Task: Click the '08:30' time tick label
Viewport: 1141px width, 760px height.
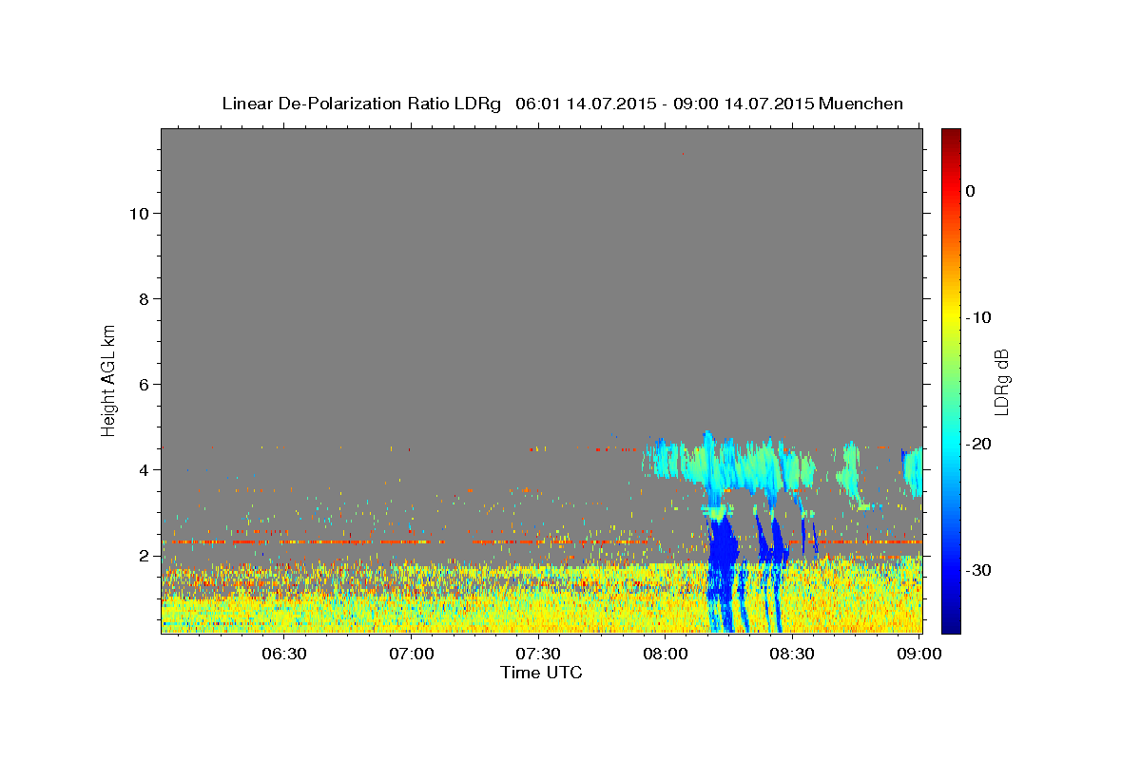Action: 792,654
